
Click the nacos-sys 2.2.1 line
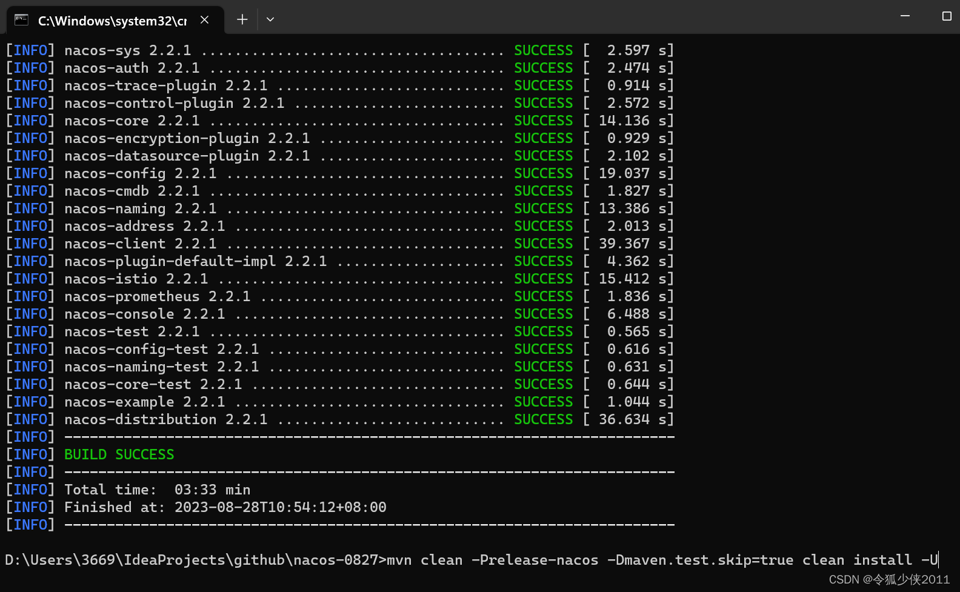point(339,50)
